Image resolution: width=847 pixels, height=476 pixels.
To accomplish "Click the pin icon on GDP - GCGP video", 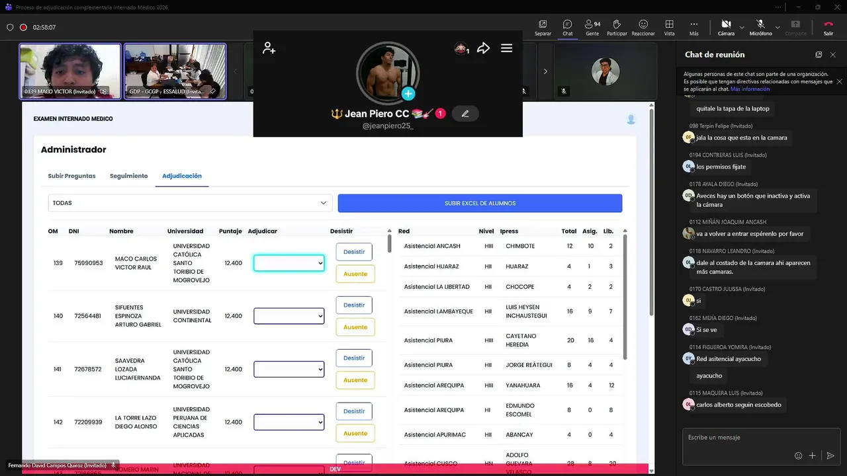I will coord(212,91).
